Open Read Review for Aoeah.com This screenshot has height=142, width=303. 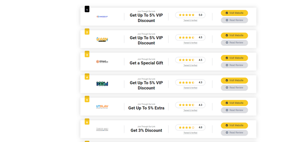[x=234, y=132]
